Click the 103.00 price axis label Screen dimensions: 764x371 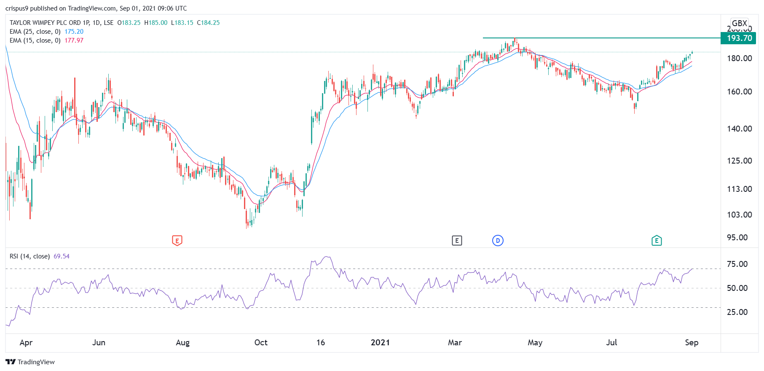point(740,215)
